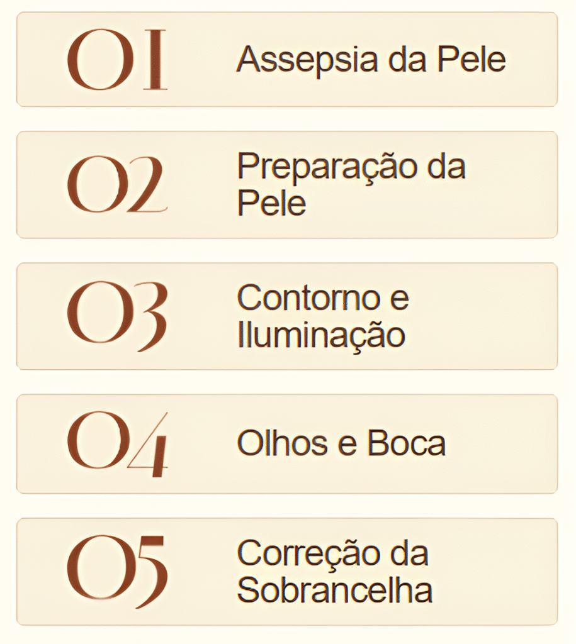Click the digit 4 in number 04
This screenshot has width=576, height=644.
click(149, 445)
